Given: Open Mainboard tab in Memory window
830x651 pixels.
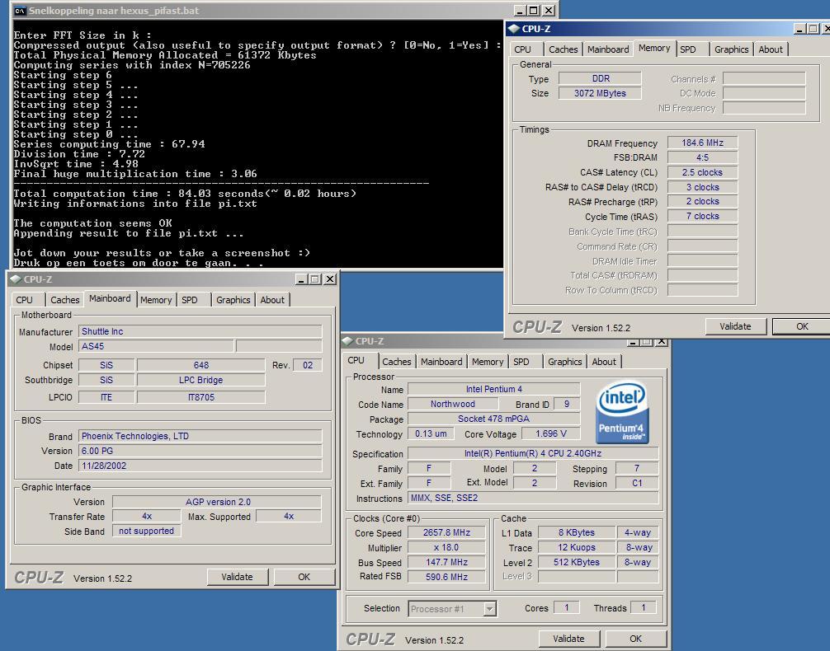Looking at the screenshot, I should tap(608, 49).
